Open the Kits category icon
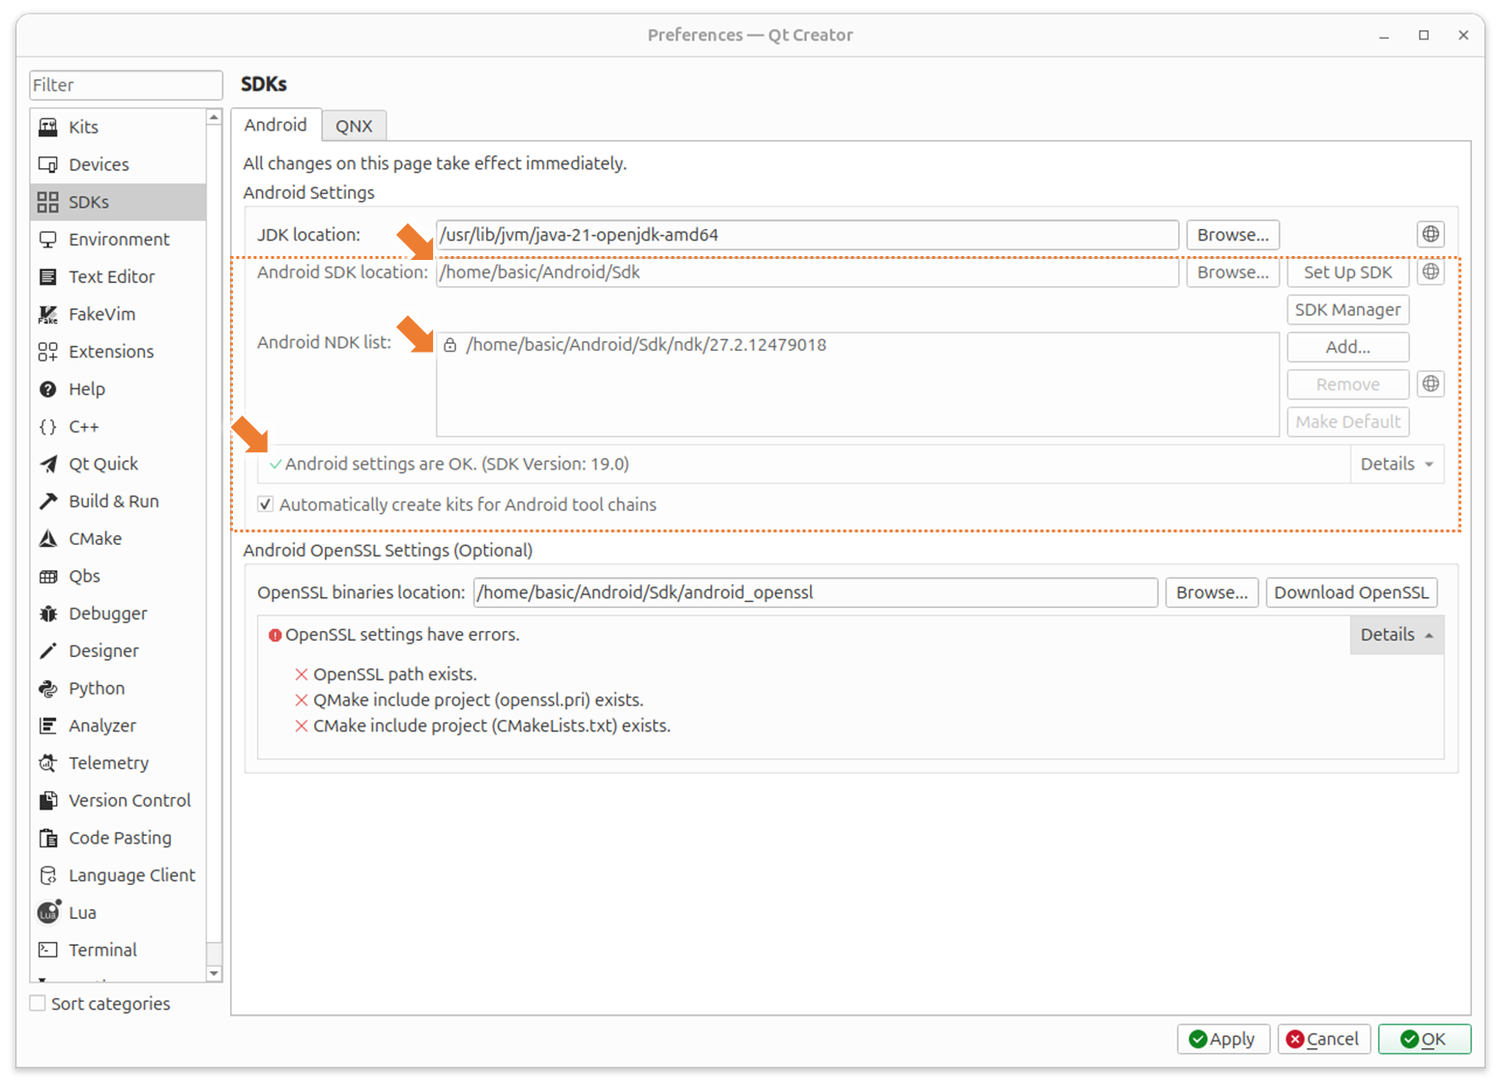 [47, 128]
